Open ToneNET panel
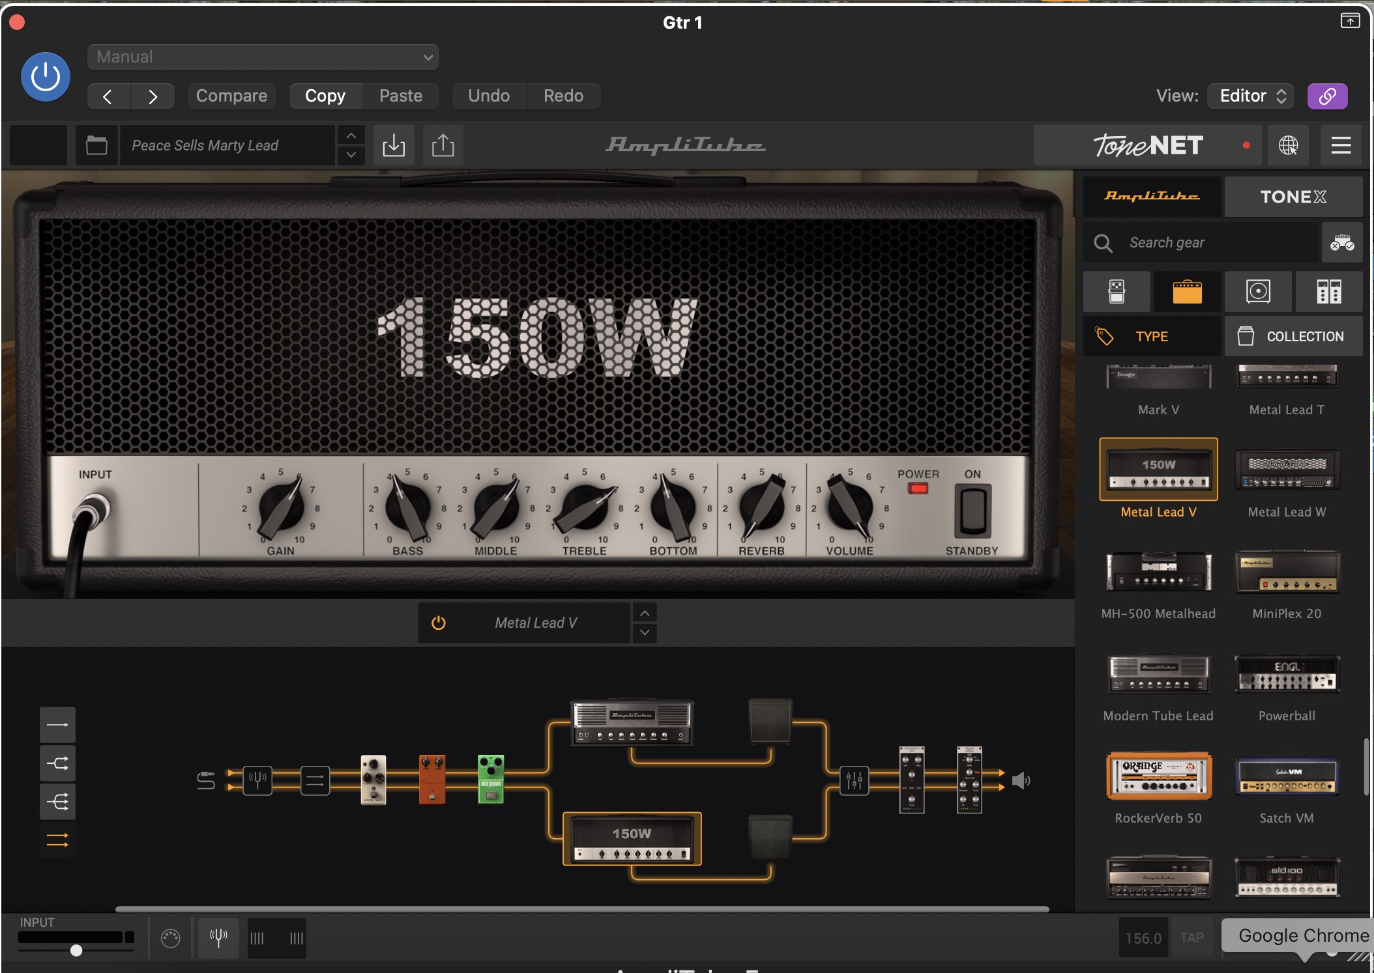Image resolution: width=1374 pixels, height=973 pixels. point(1148,145)
